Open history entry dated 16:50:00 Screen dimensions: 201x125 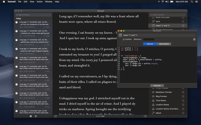pos(33,69)
